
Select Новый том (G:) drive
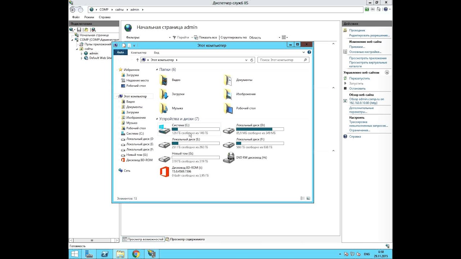pyautogui.click(x=189, y=158)
